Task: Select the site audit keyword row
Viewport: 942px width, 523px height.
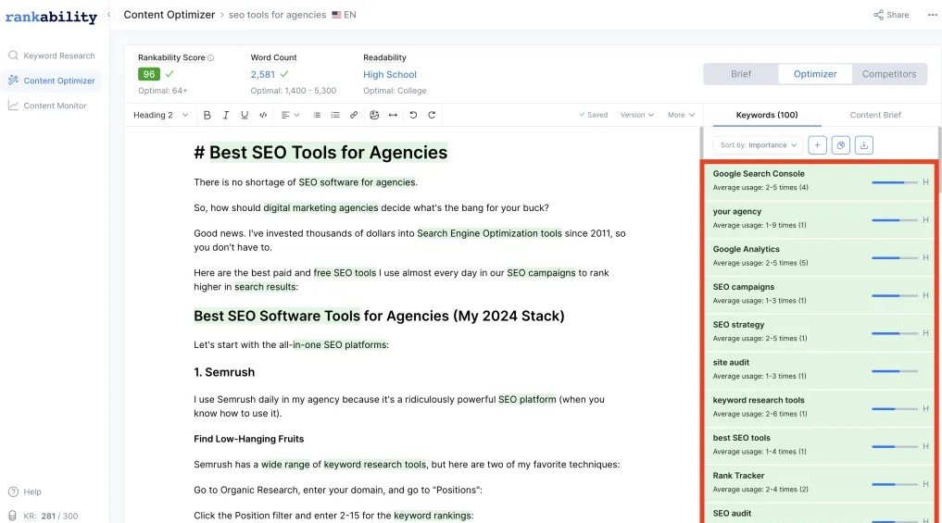Action: [820, 370]
